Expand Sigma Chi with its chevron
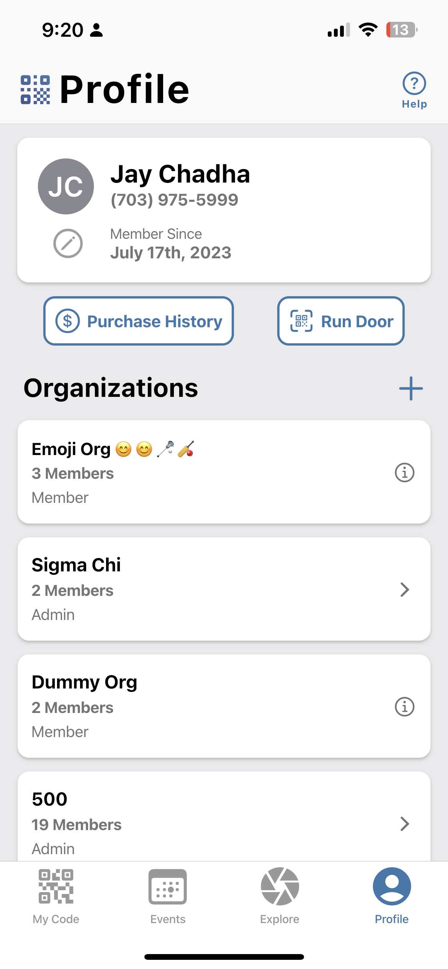Viewport: 448px width, 969px height. click(x=405, y=590)
